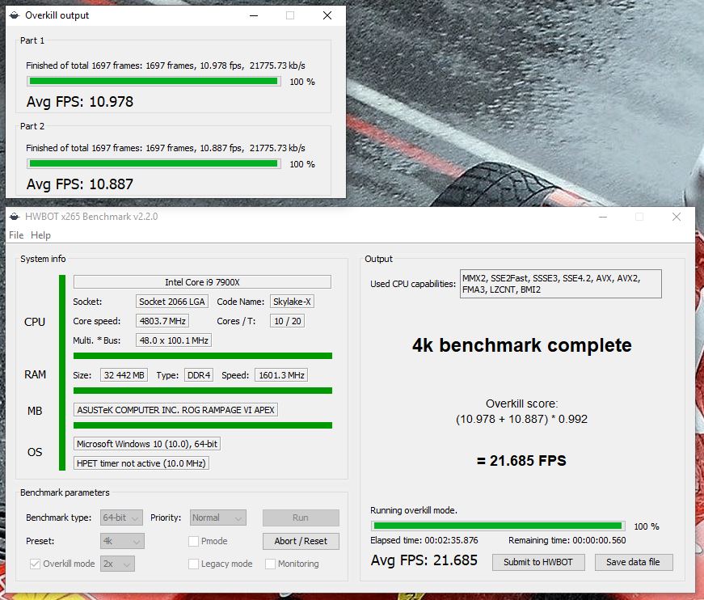Viewport: 704px width, 600px height.
Task: Enable the Pmode checkbox
Action: click(x=193, y=541)
